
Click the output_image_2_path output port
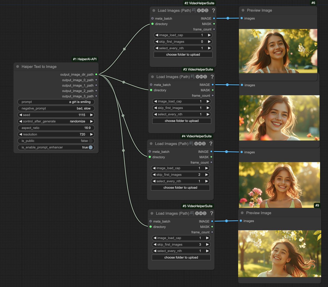point(96,91)
